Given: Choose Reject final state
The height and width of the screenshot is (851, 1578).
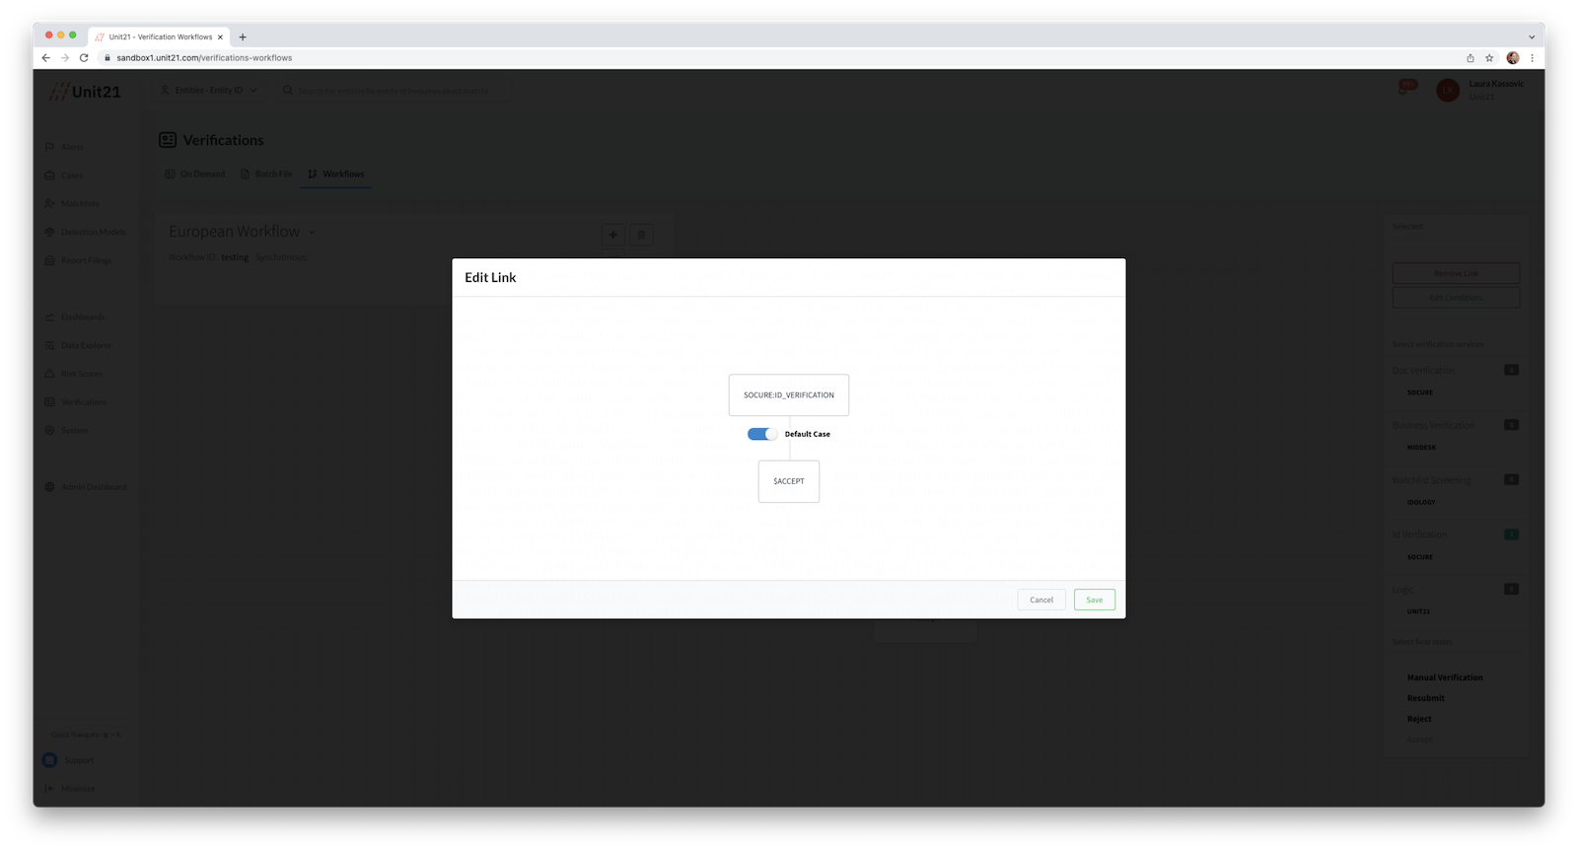Looking at the screenshot, I should click(1419, 719).
